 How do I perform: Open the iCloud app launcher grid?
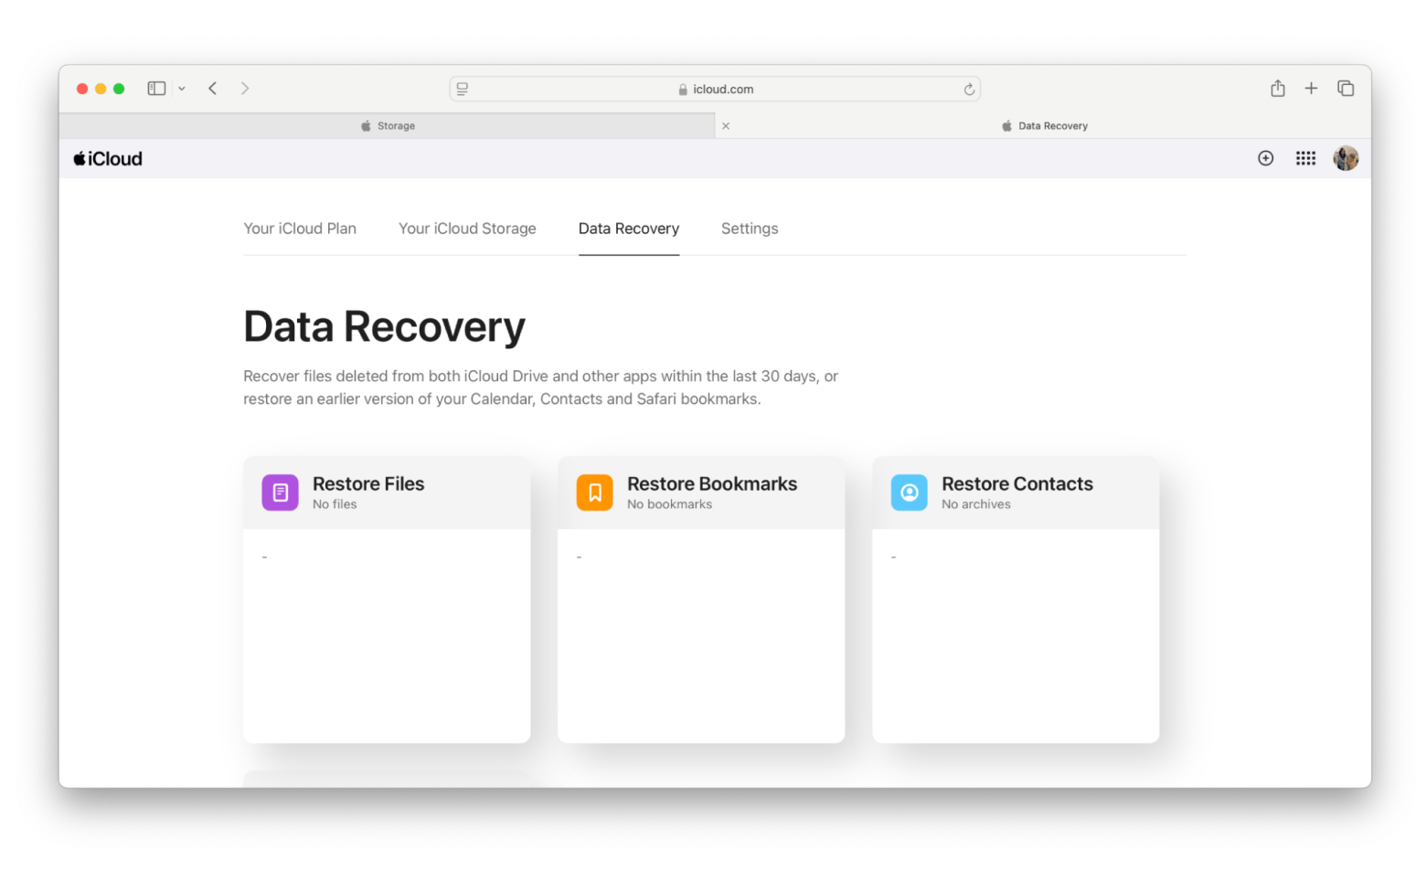click(x=1305, y=158)
